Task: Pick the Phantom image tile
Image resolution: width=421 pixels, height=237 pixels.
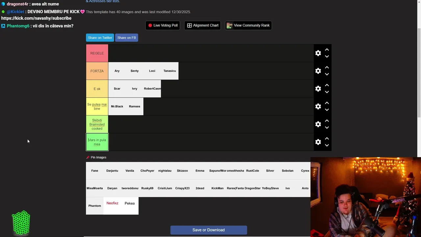Action: pyautogui.click(x=95, y=206)
